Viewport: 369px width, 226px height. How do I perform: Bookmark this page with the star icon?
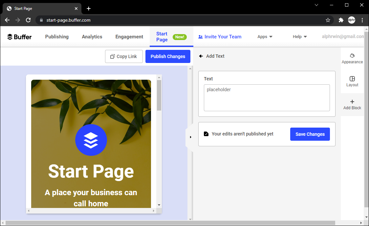[328, 20]
